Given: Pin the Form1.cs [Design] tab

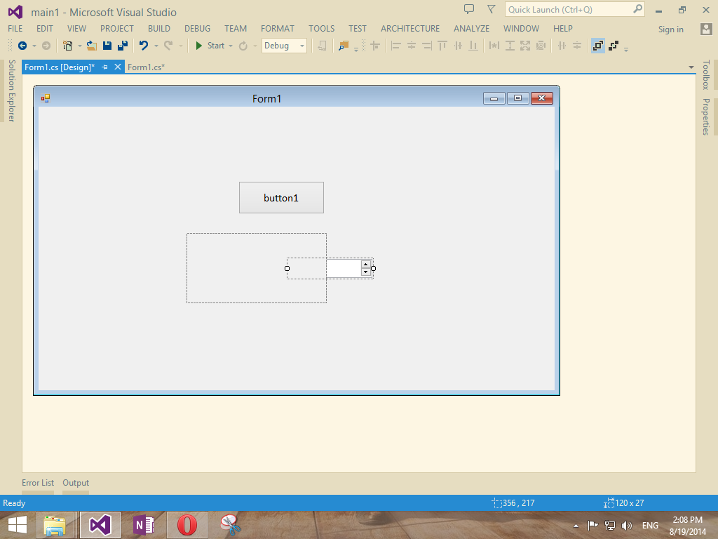Looking at the screenshot, I should tap(104, 67).
